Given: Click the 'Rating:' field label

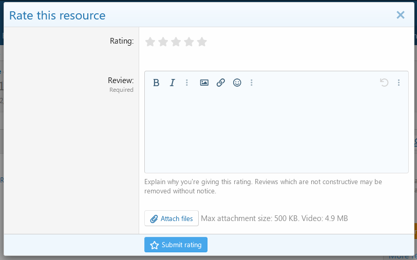Looking at the screenshot, I should [x=122, y=41].
